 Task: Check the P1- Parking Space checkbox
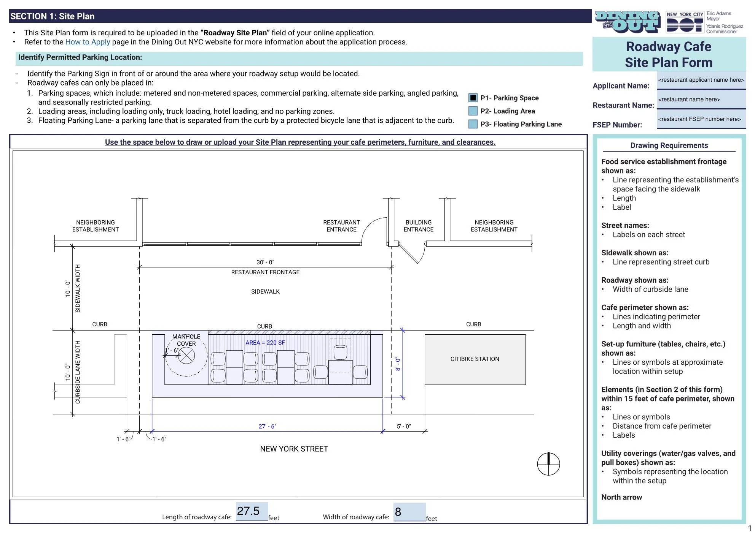[x=473, y=98]
